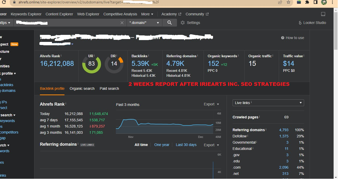355x191 pixels.
Task: Expand the Live links dropdown
Action: (x=268, y=103)
